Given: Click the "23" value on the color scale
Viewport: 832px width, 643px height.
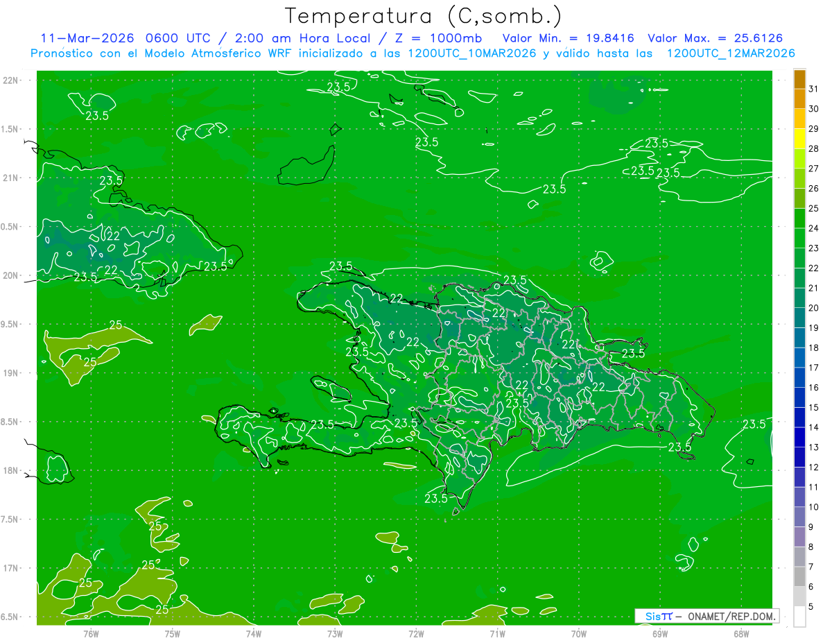Looking at the screenshot, I should tap(814, 248).
